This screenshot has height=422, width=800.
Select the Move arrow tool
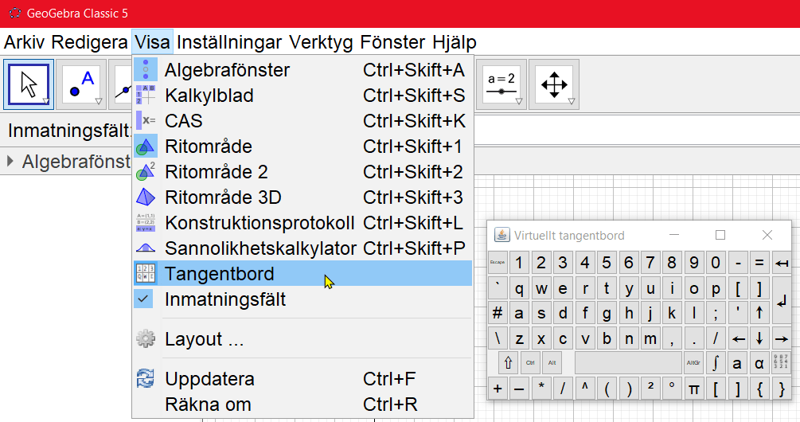[29, 84]
